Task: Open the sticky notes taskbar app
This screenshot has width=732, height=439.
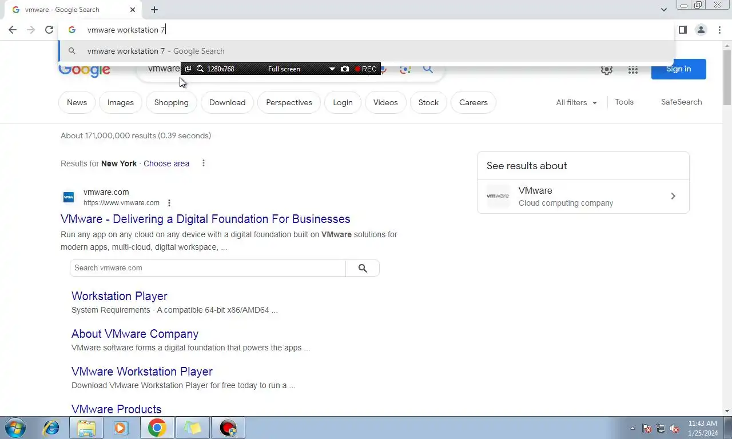Action: coord(193,428)
